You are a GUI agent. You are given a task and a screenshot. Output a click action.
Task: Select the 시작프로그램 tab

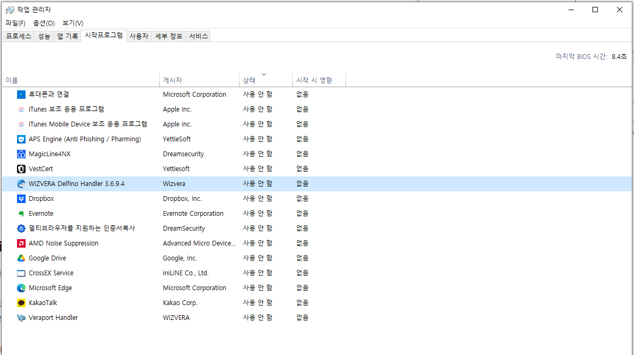click(x=103, y=35)
